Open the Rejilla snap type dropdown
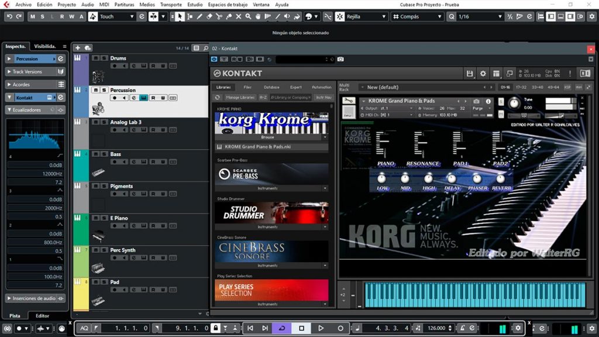The width and height of the screenshot is (599, 337). point(366,16)
